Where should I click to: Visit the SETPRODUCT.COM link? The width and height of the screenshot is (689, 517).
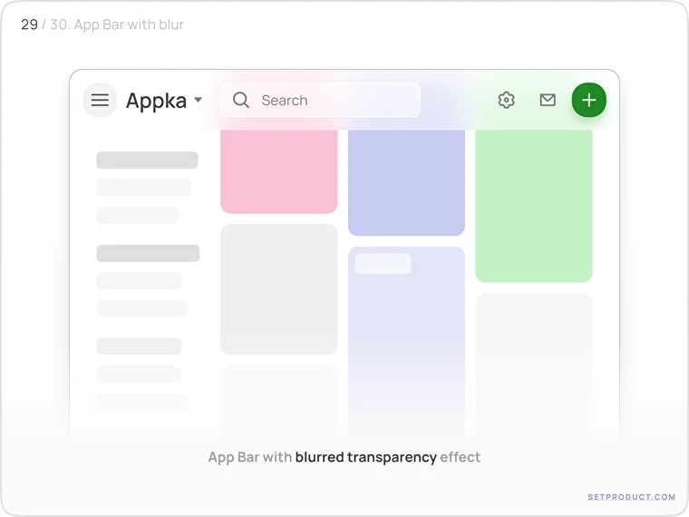631,497
